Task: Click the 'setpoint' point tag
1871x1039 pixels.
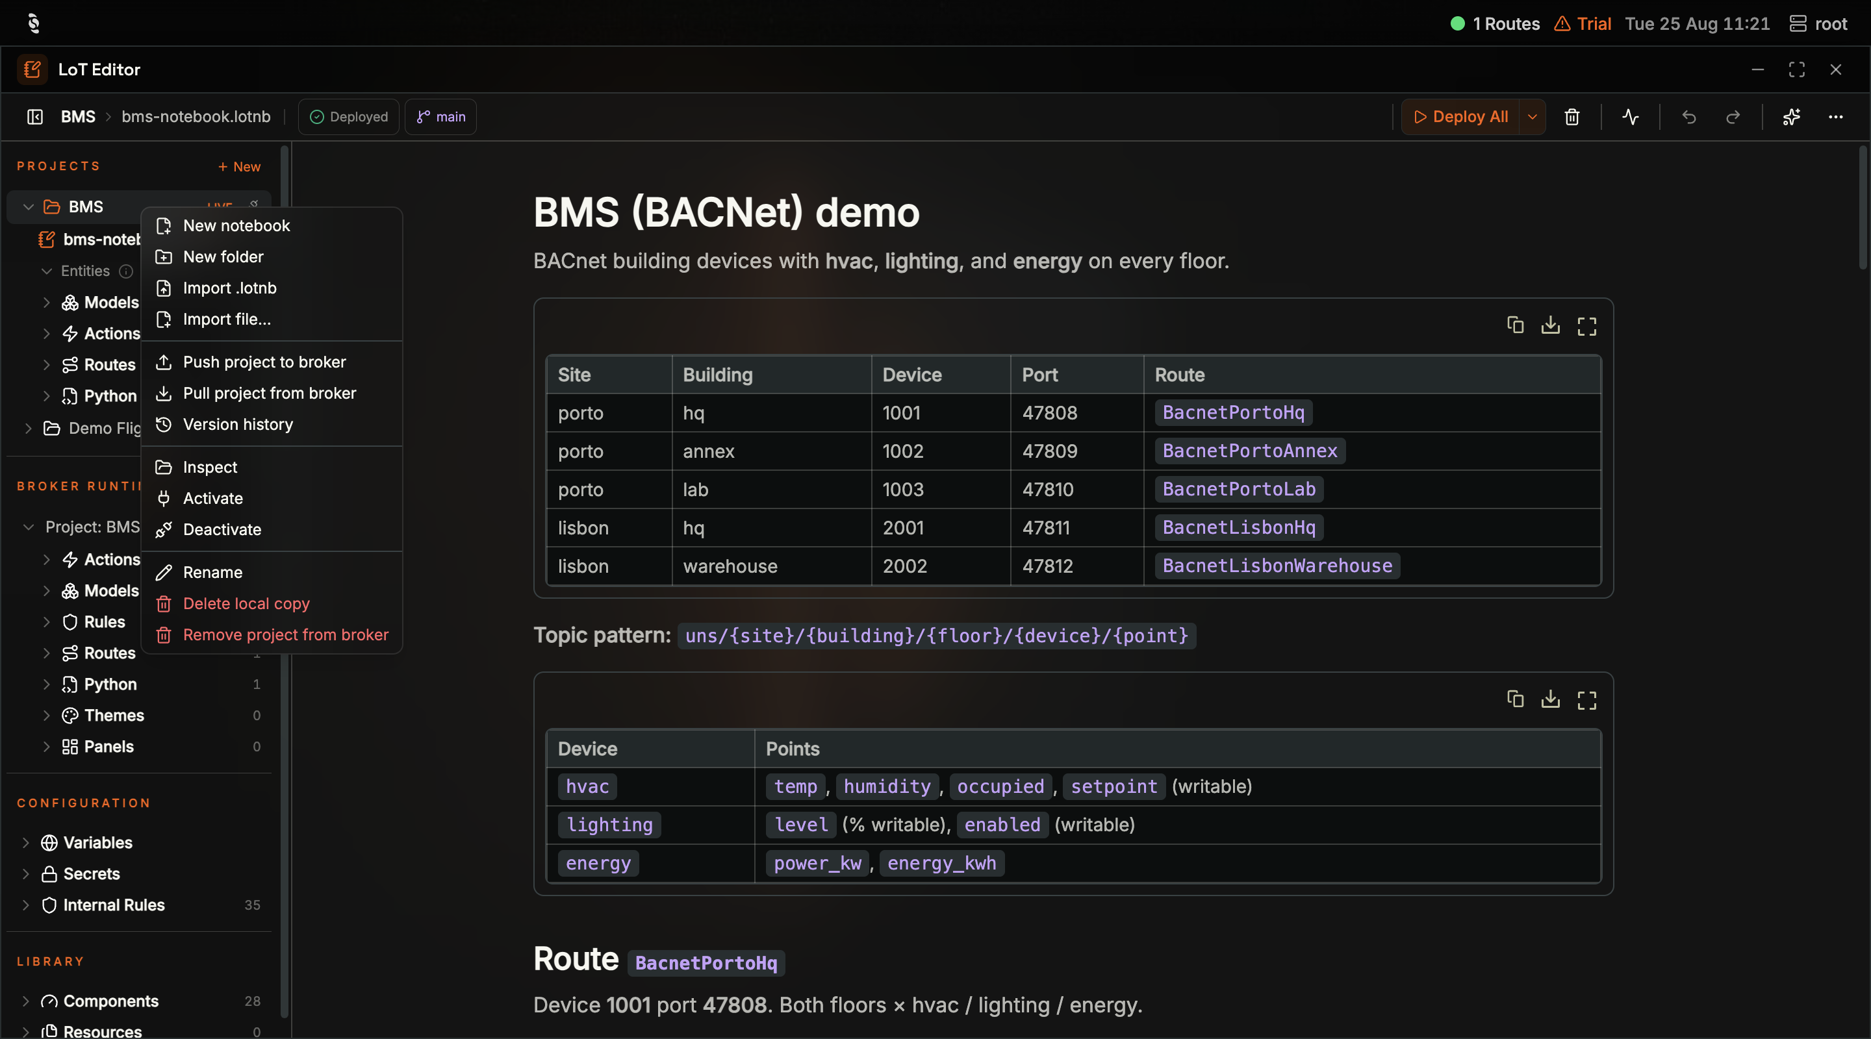Action: (x=1114, y=787)
